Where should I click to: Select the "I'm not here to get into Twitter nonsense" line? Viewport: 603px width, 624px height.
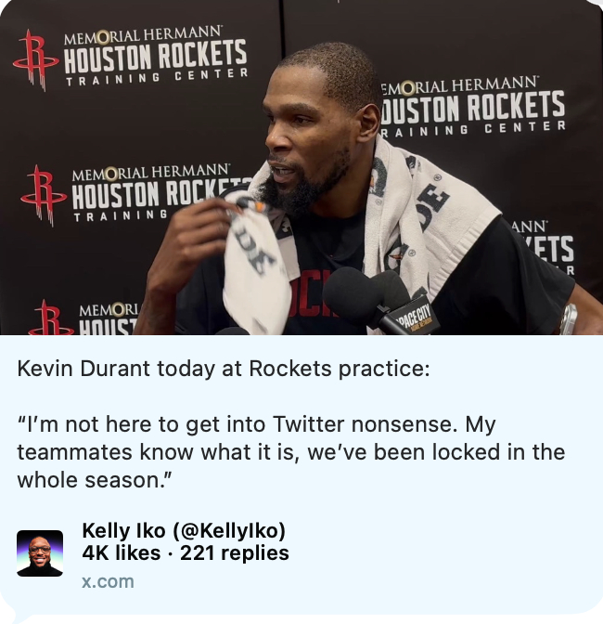click(x=256, y=424)
